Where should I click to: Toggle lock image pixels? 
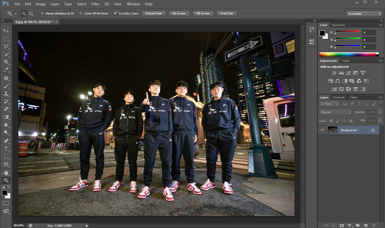338,121
